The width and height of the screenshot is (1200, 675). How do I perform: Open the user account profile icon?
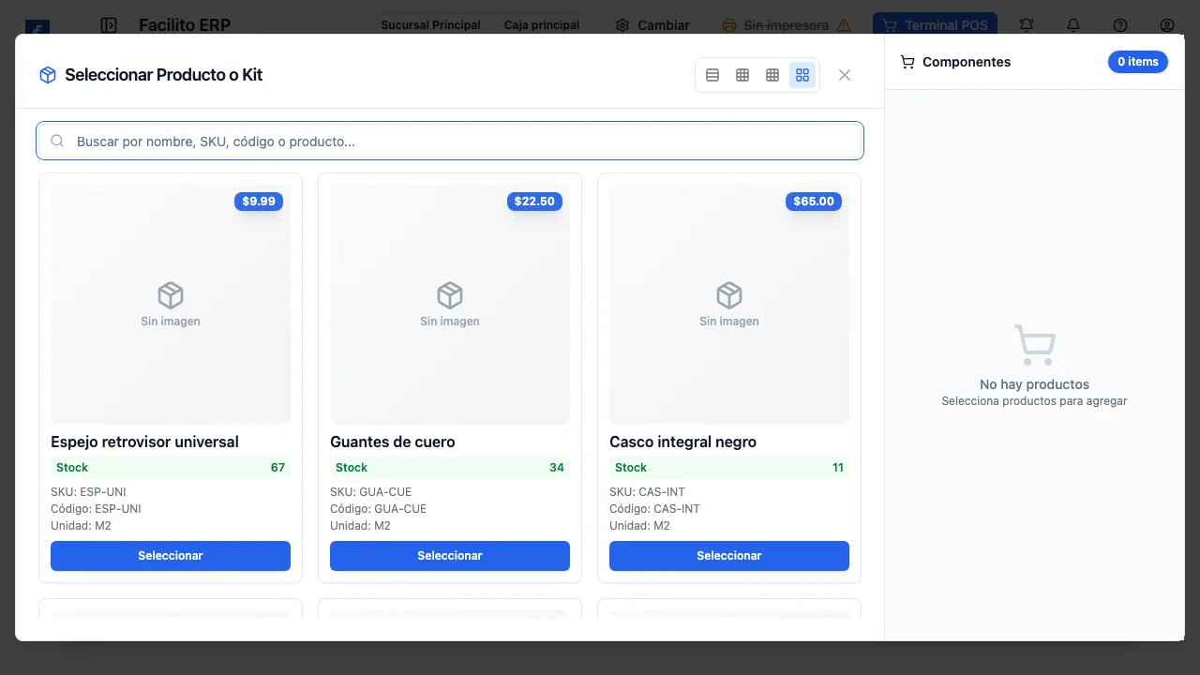[1167, 25]
